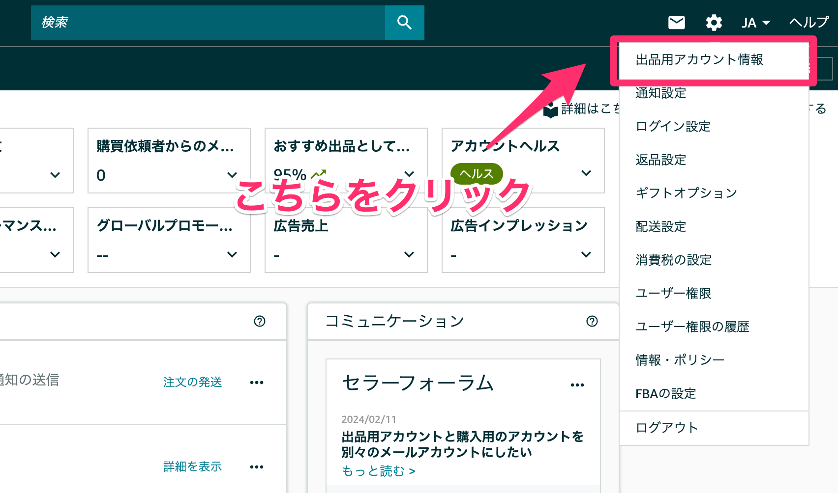The image size is (838, 493).
Task: Click the question mark icon on left widget
Action: [260, 321]
